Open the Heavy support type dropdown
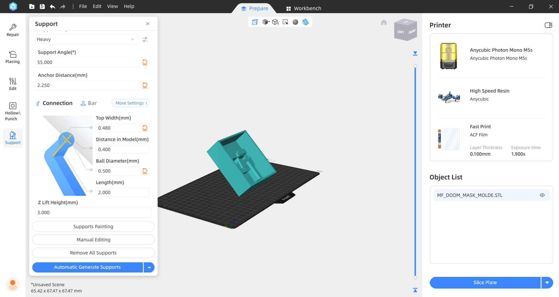 86,39
